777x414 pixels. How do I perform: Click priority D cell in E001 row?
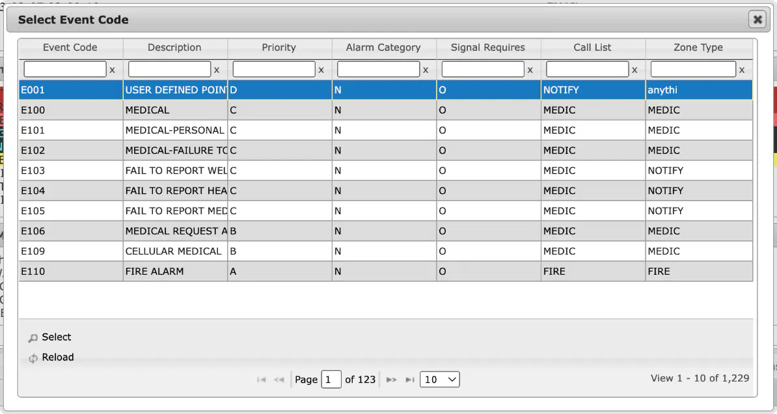[280, 90]
